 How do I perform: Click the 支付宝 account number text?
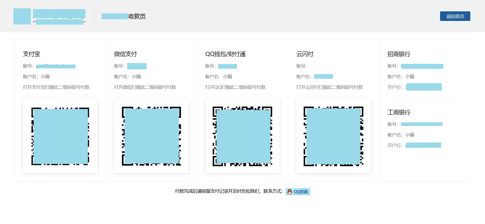click(56, 66)
